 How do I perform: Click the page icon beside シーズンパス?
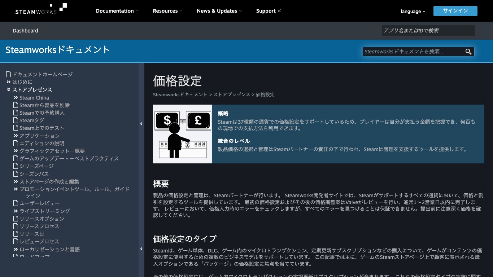click(16, 174)
